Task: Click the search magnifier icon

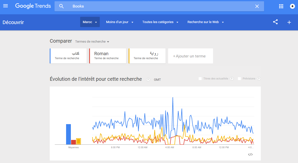Action: pos(62,6)
